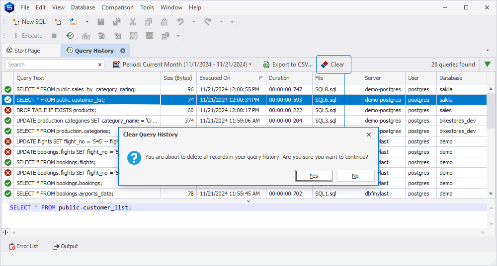Open the Database menu
The height and width of the screenshot is (266, 497).
click(x=83, y=7)
